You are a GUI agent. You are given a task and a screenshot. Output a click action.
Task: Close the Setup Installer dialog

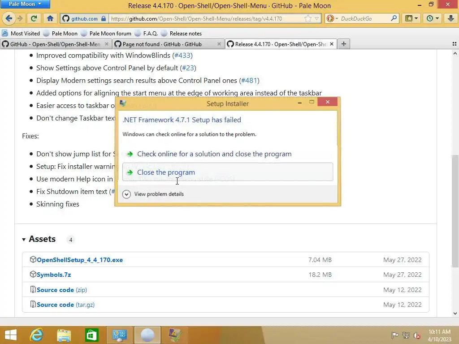click(328, 102)
